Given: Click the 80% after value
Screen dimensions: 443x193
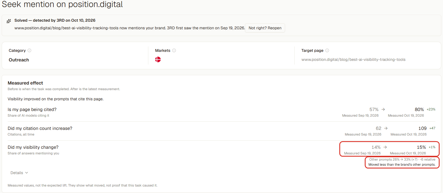Looking at the screenshot, I should [x=419, y=109].
